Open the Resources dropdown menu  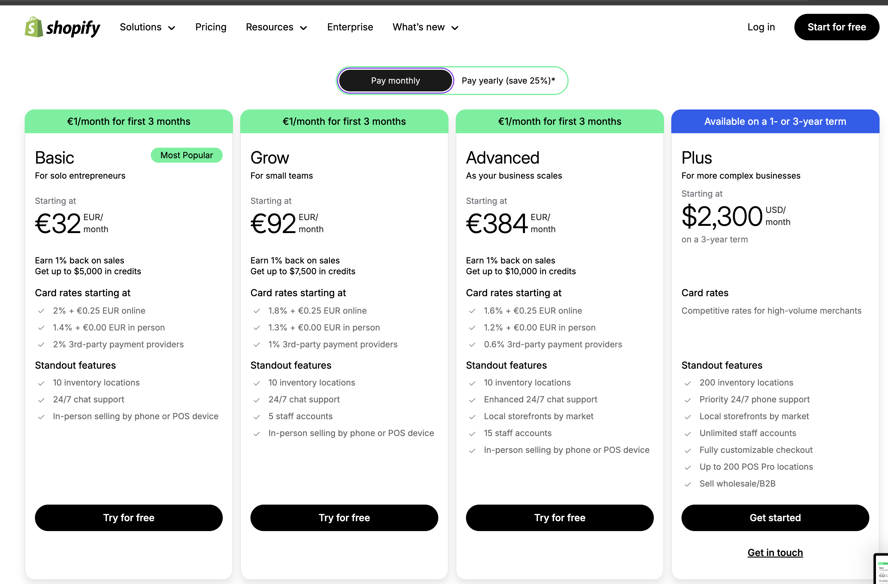(276, 27)
